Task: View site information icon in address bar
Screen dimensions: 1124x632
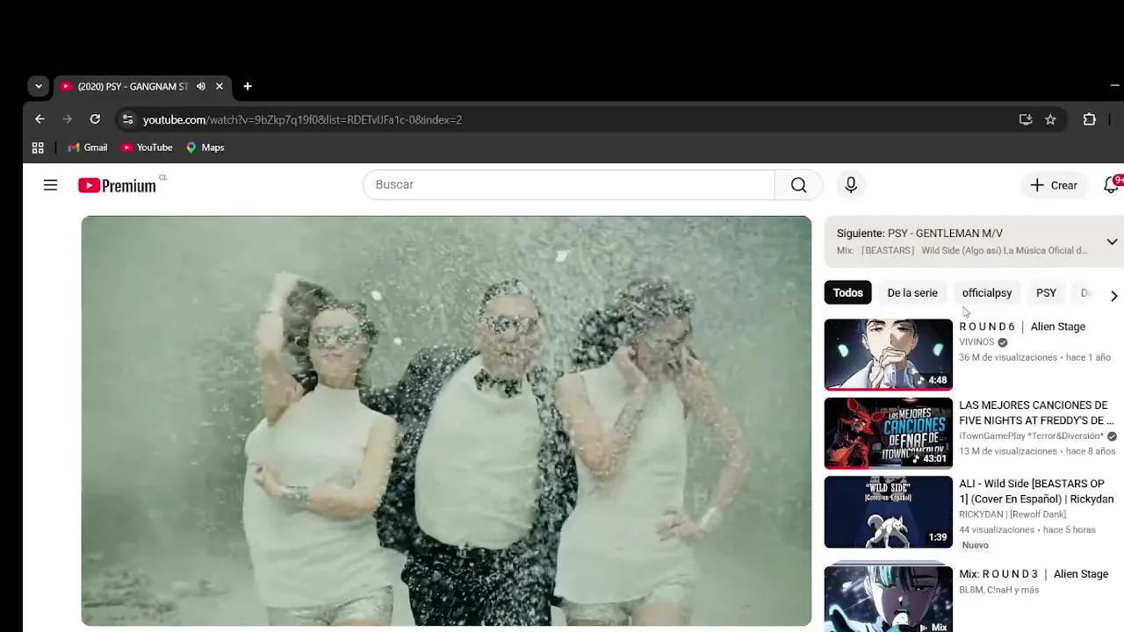Action: [x=127, y=119]
